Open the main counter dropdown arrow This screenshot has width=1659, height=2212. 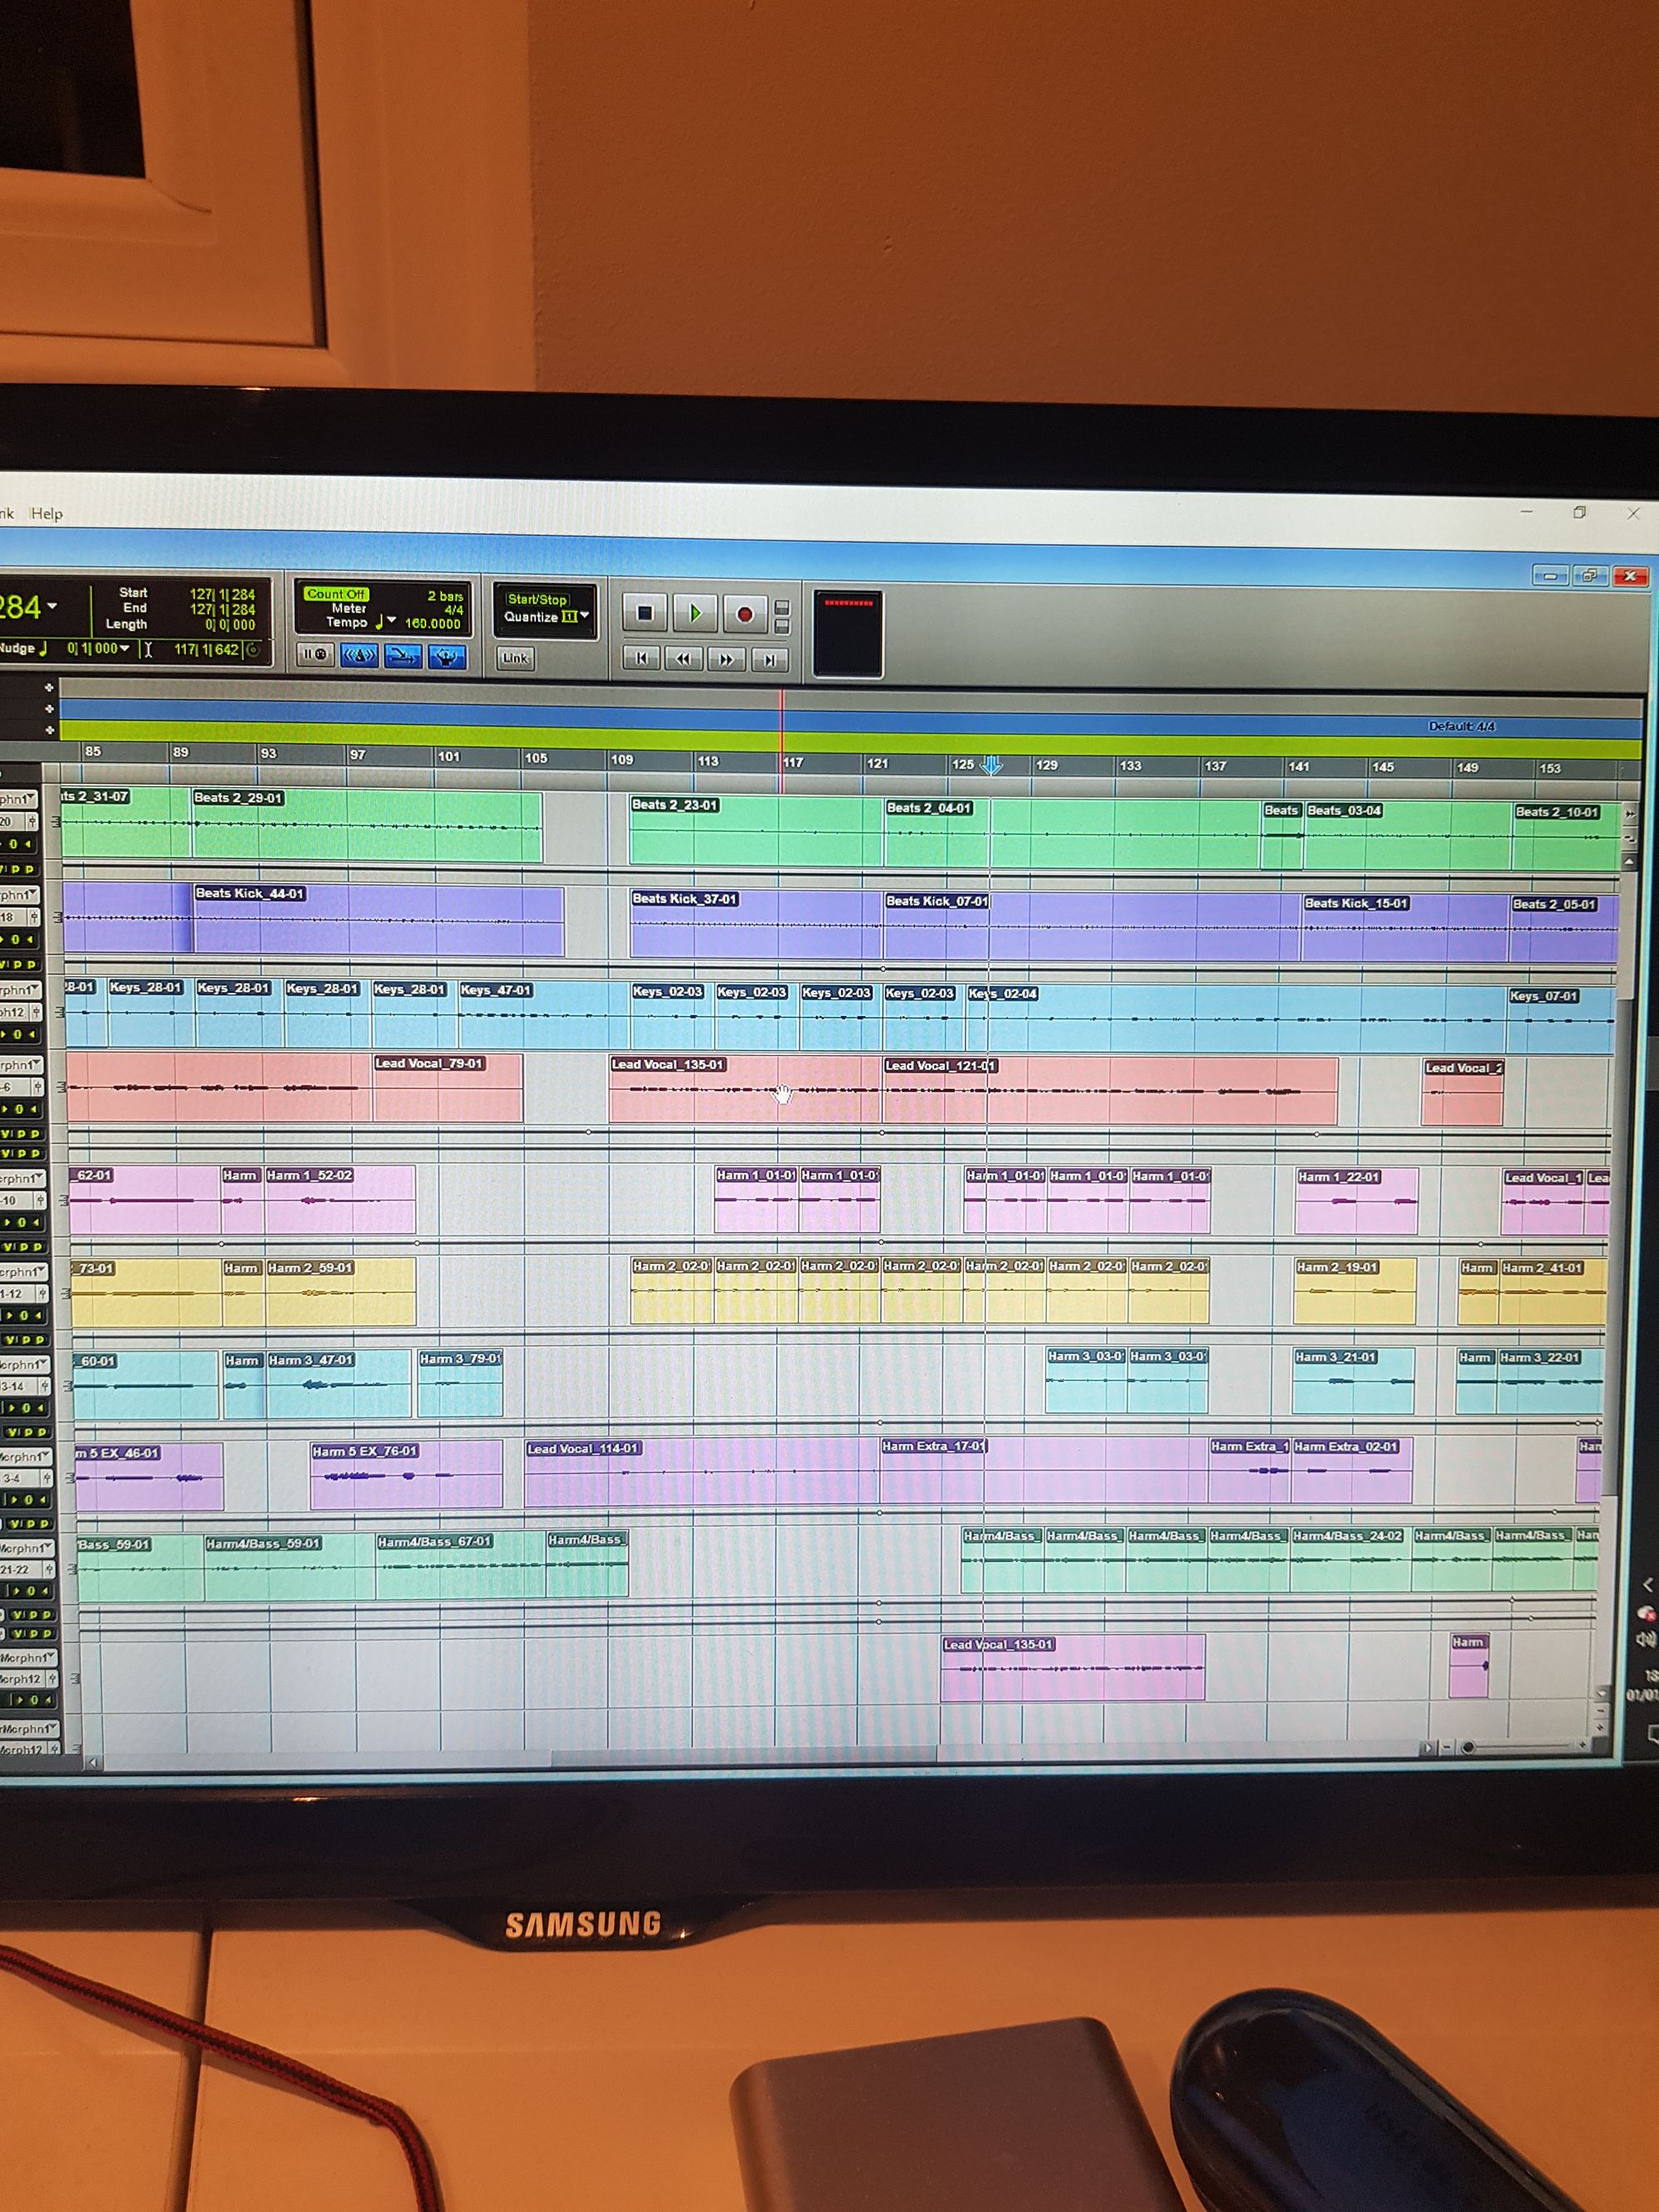coord(52,606)
